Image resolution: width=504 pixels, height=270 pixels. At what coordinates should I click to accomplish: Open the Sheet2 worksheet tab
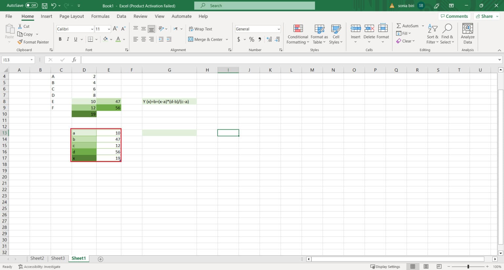pyautogui.click(x=37, y=258)
